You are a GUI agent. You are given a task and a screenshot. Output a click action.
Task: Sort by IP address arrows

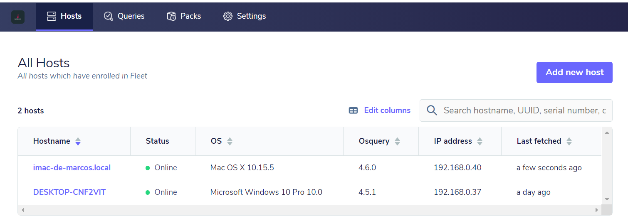[480, 142]
